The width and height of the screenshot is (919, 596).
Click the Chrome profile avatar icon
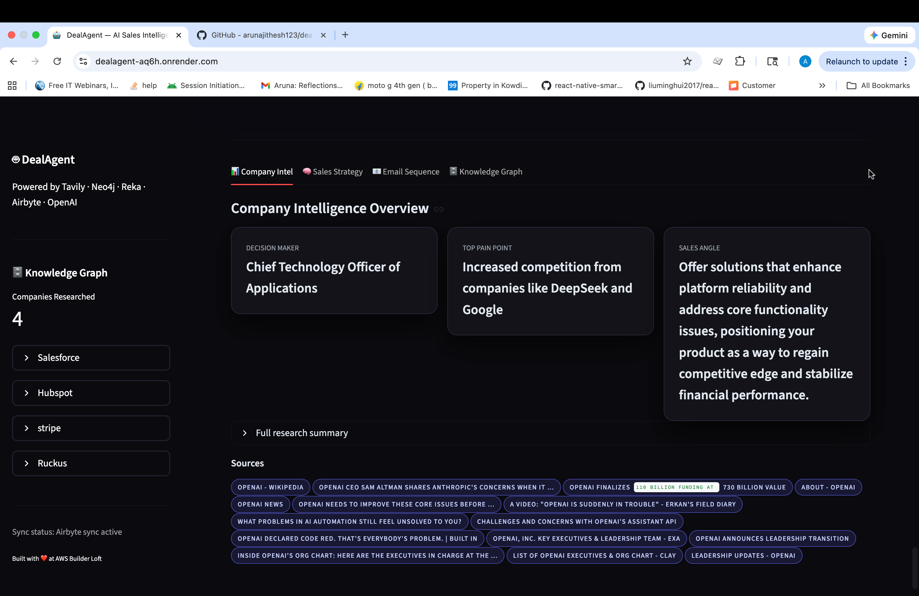click(805, 61)
